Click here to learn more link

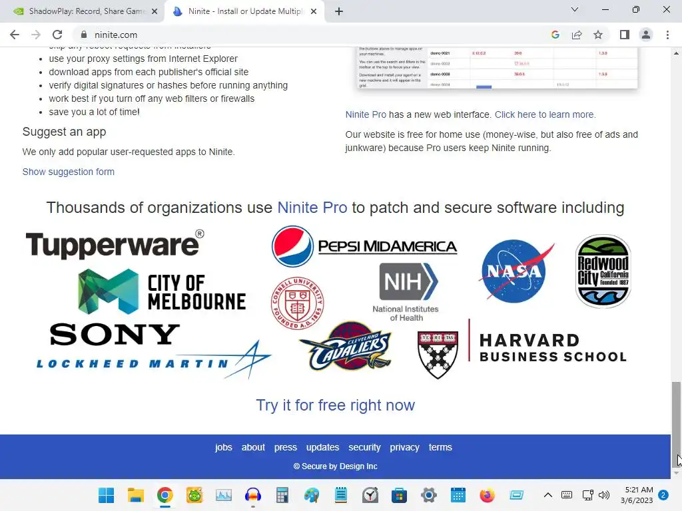click(545, 114)
